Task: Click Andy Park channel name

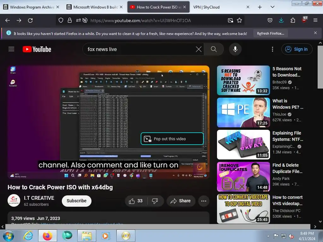Action: [281, 178]
